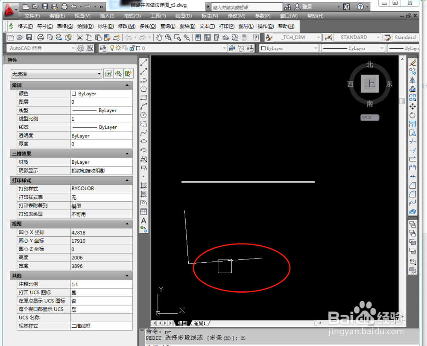Open the 文本(T) menu
The width and height of the screenshot is (427, 346).
pyautogui.click(x=207, y=26)
